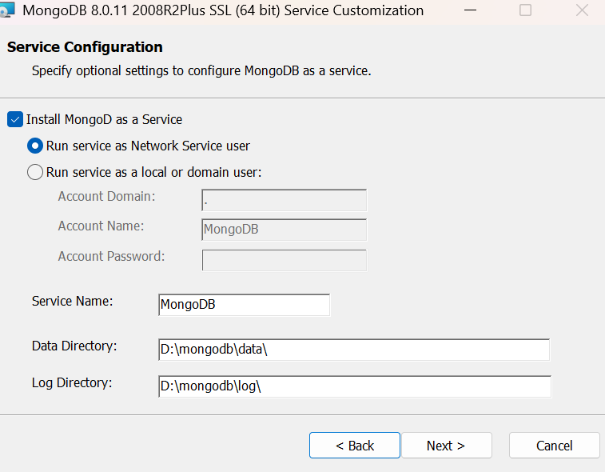Edit the Data Directory path field
605x472 pixels.
click(x=354, y=350)
